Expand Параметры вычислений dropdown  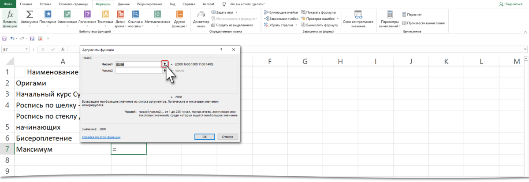coord(390,19)
